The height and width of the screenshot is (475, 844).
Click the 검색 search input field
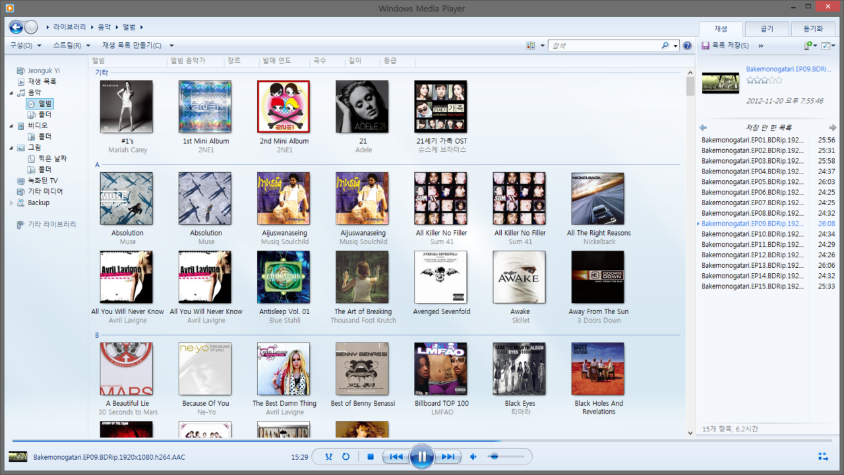click(604, 46)
